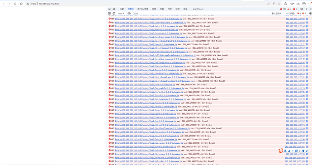Open the hasown chunk URL link
The image size is (312, 165).
click(147, 70)
